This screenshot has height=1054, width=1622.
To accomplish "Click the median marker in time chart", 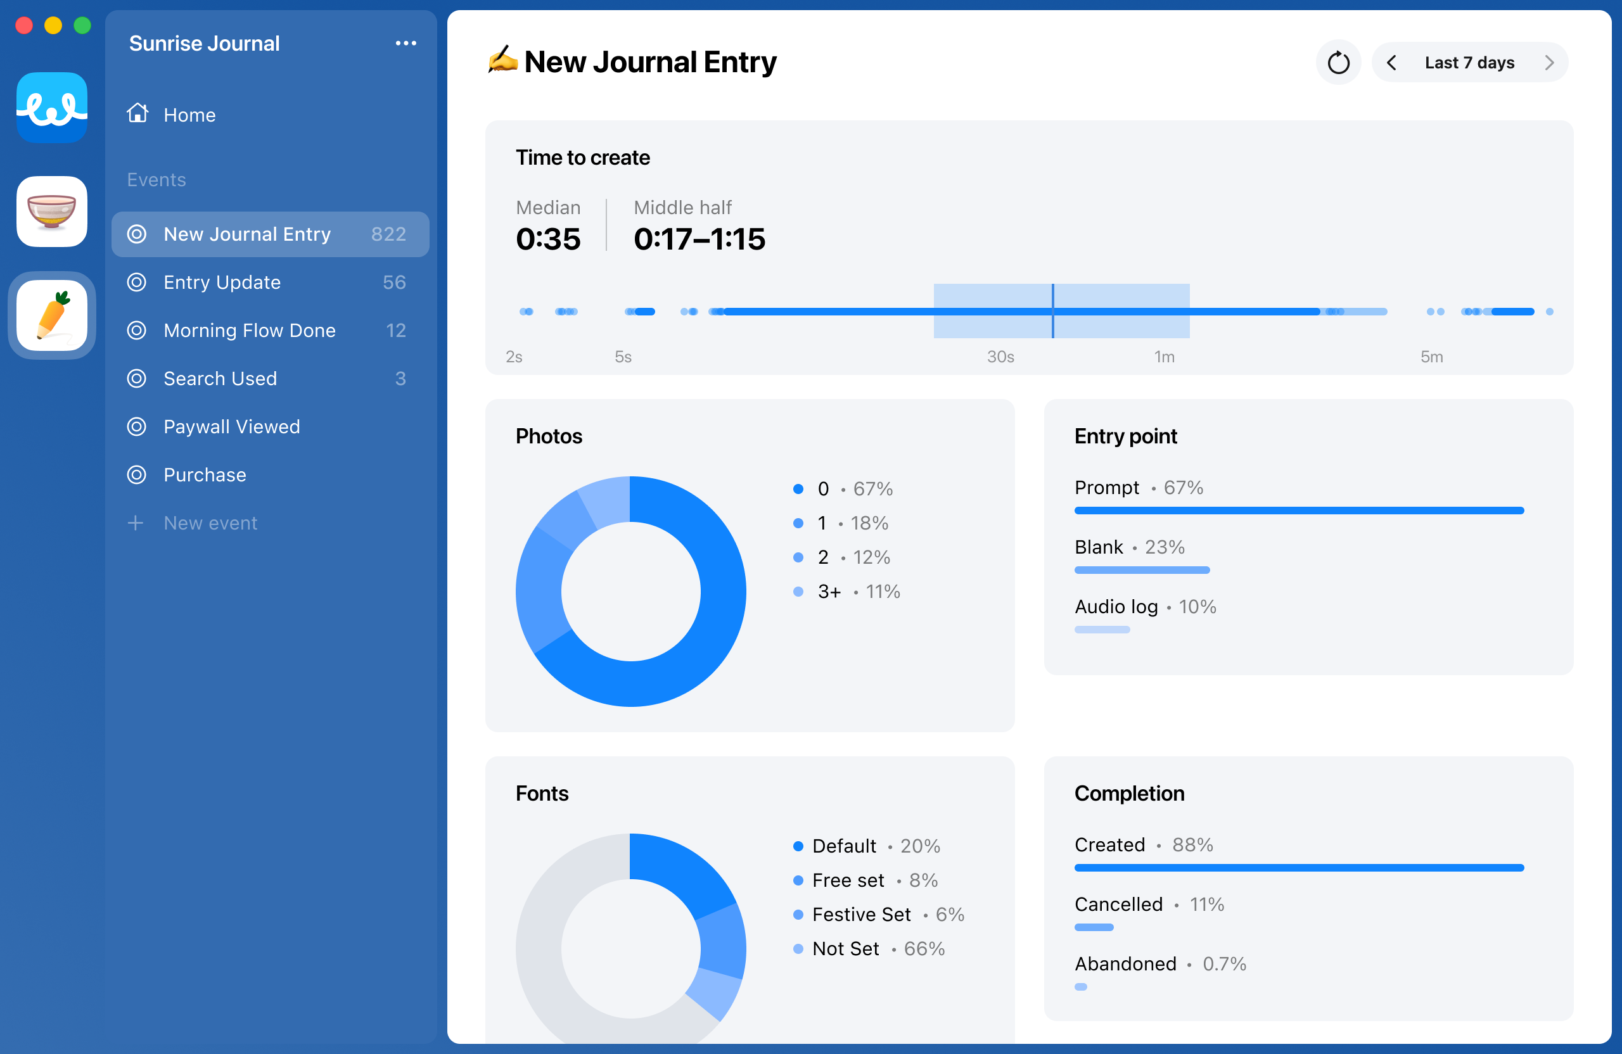I will pos(1053,310).
